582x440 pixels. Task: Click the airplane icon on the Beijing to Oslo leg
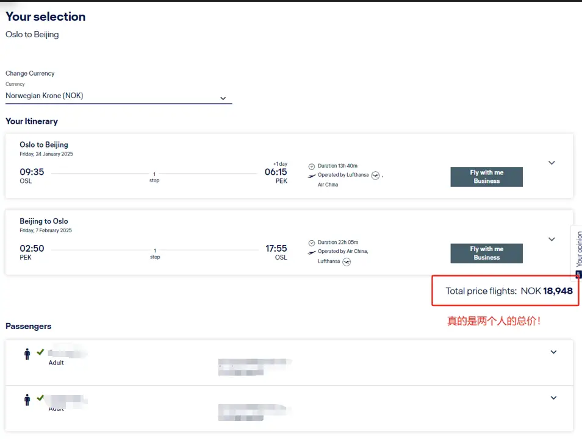[x=312, y=251]
